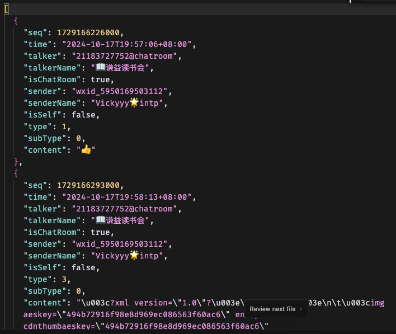Click the sender wxid value under seq 1729166293000

pyautogui.click(x=120, y=244)
